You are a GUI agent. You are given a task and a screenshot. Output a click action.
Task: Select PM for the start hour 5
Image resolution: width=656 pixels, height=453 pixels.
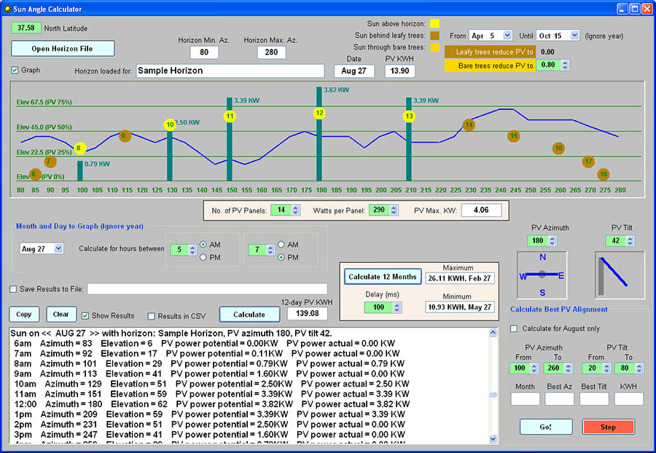click(203, 257)
